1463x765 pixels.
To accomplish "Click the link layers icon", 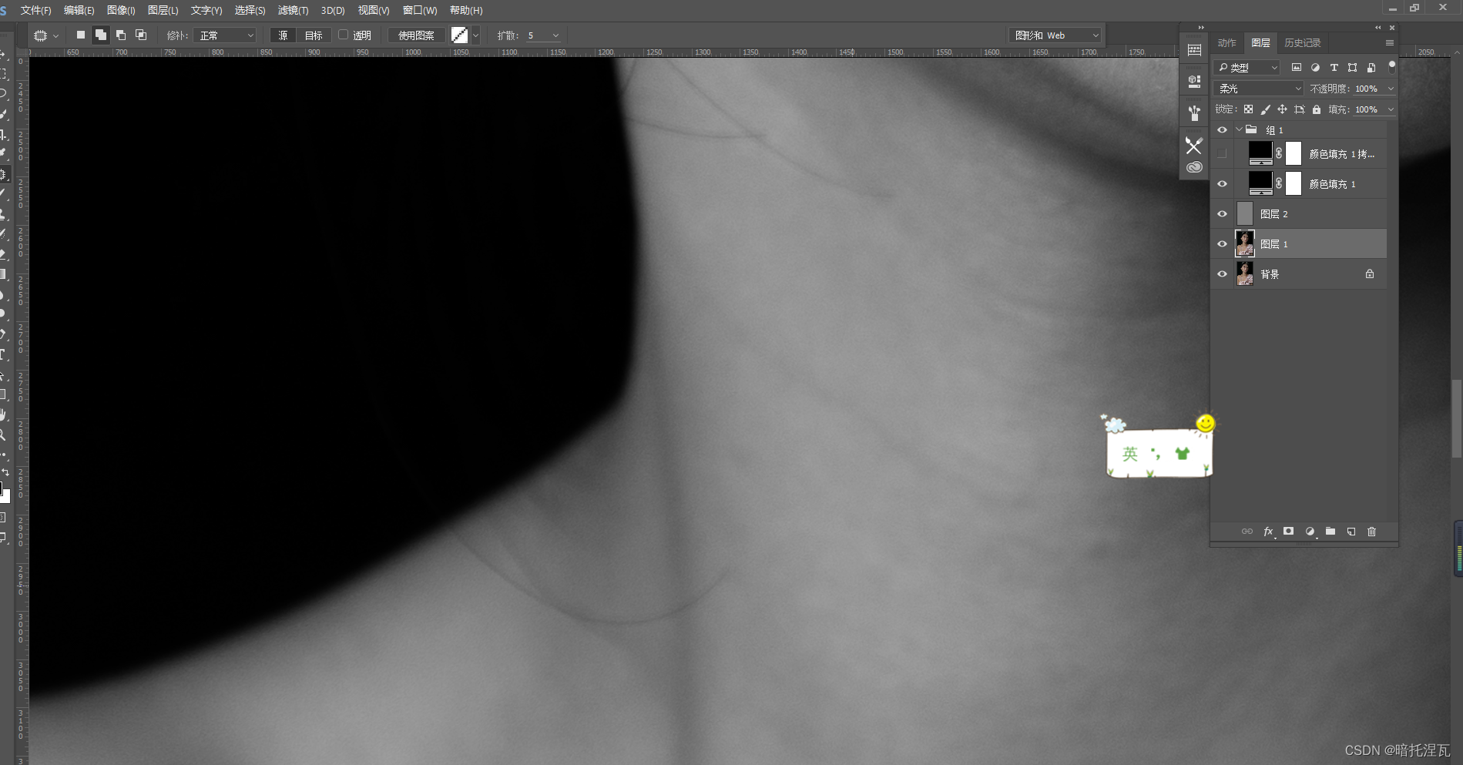I will [x=1247, y=532].
